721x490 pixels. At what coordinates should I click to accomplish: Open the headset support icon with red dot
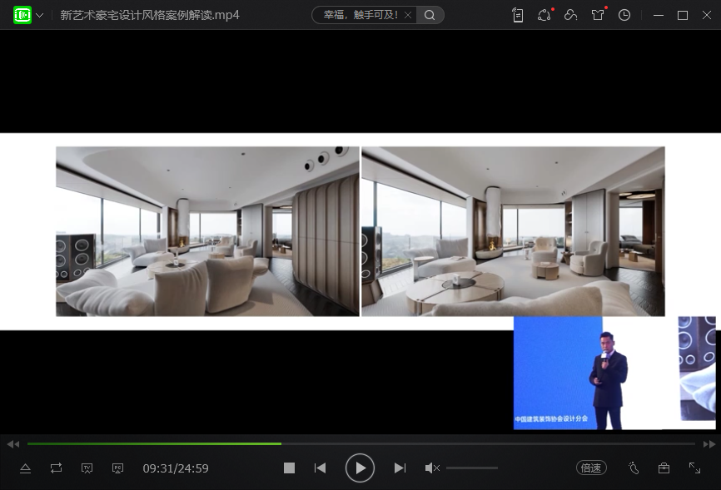(x=544, y=15)
